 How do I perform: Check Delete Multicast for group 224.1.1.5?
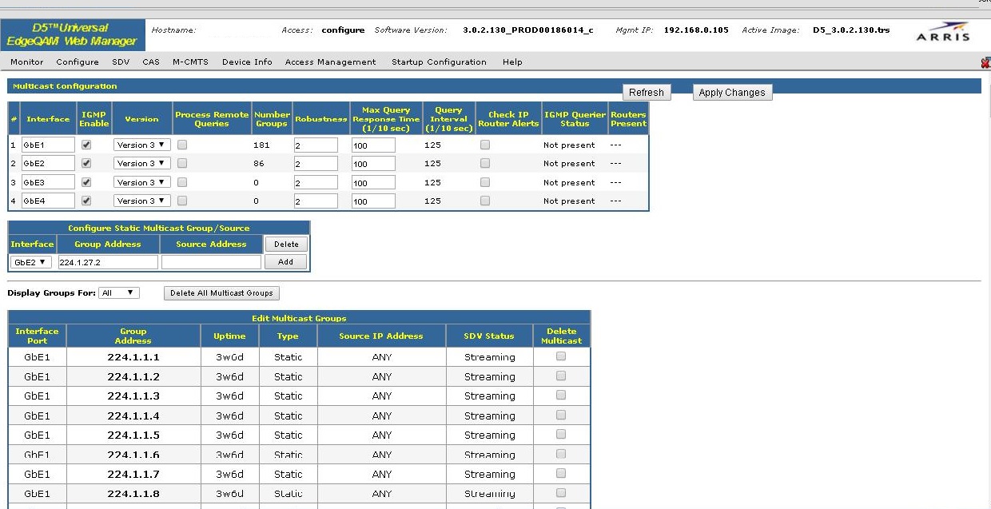561,434
